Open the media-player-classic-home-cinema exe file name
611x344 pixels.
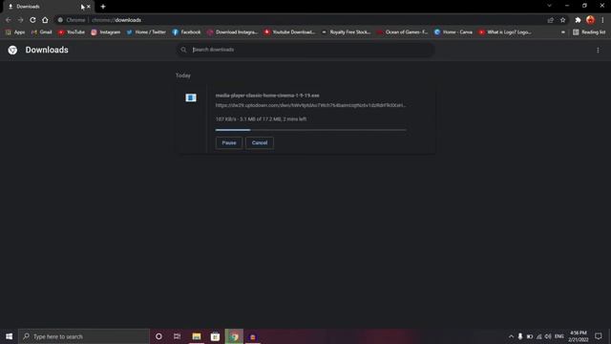point(267,96)
